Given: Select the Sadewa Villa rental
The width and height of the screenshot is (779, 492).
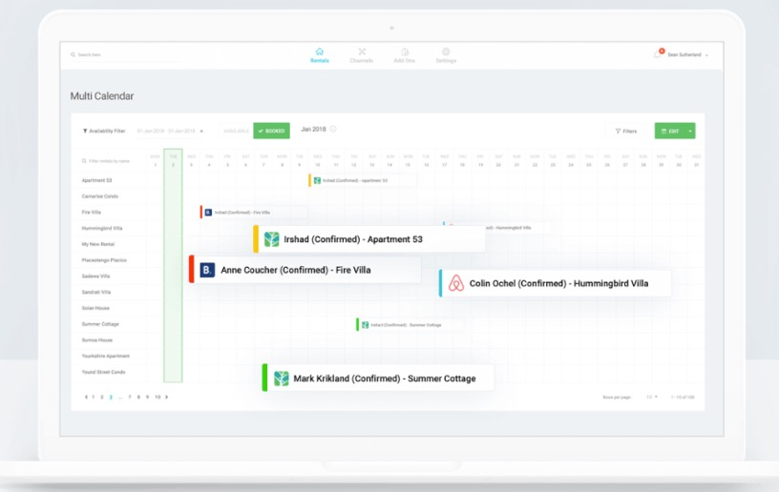Looking at the screenshot, I should (x=95, y=277).
